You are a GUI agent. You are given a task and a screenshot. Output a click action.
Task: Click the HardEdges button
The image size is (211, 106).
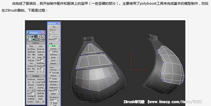[41, 63]
